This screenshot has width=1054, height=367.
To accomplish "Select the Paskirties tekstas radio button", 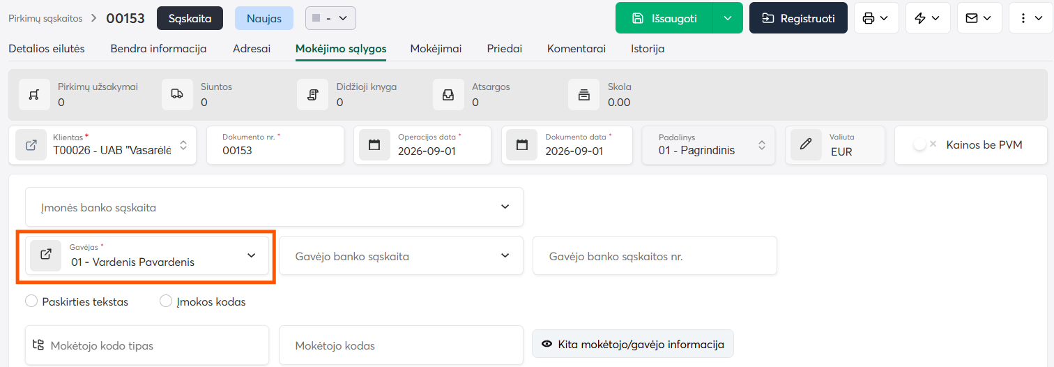I will pyautogui.click(x=31, y=301).
